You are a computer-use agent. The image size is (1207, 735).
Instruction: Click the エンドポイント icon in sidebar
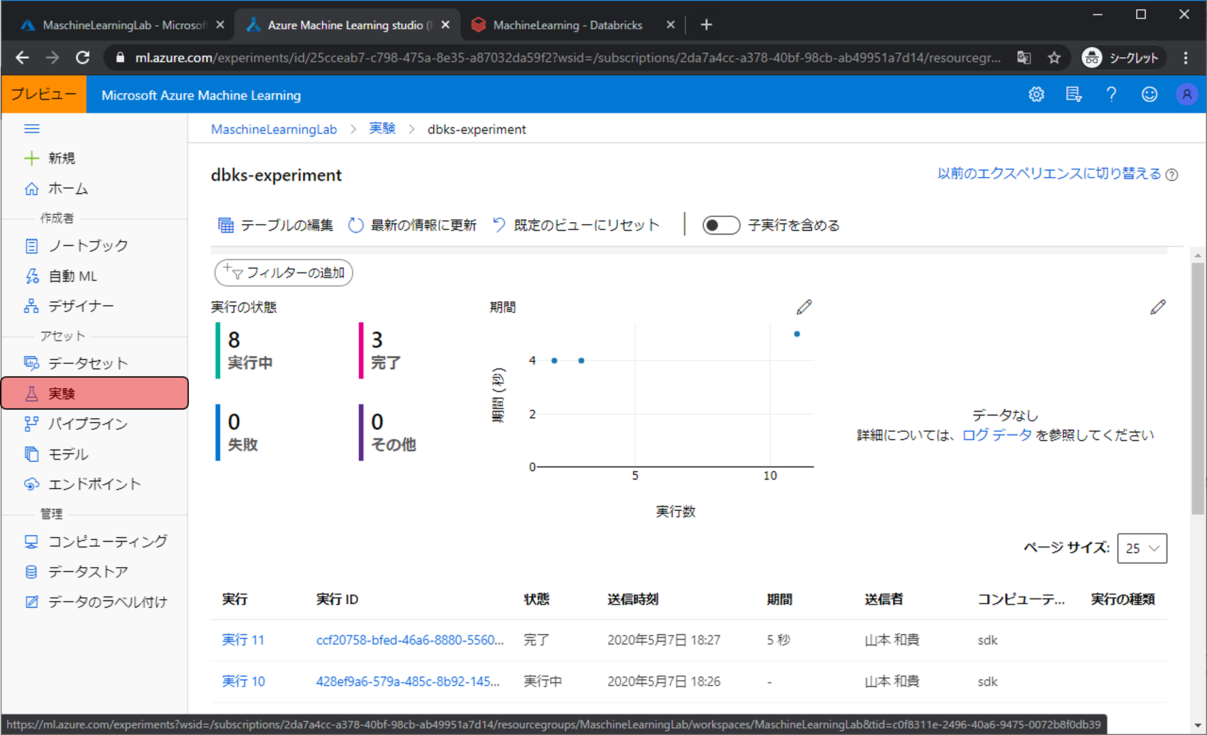click(x=31, y=484)
